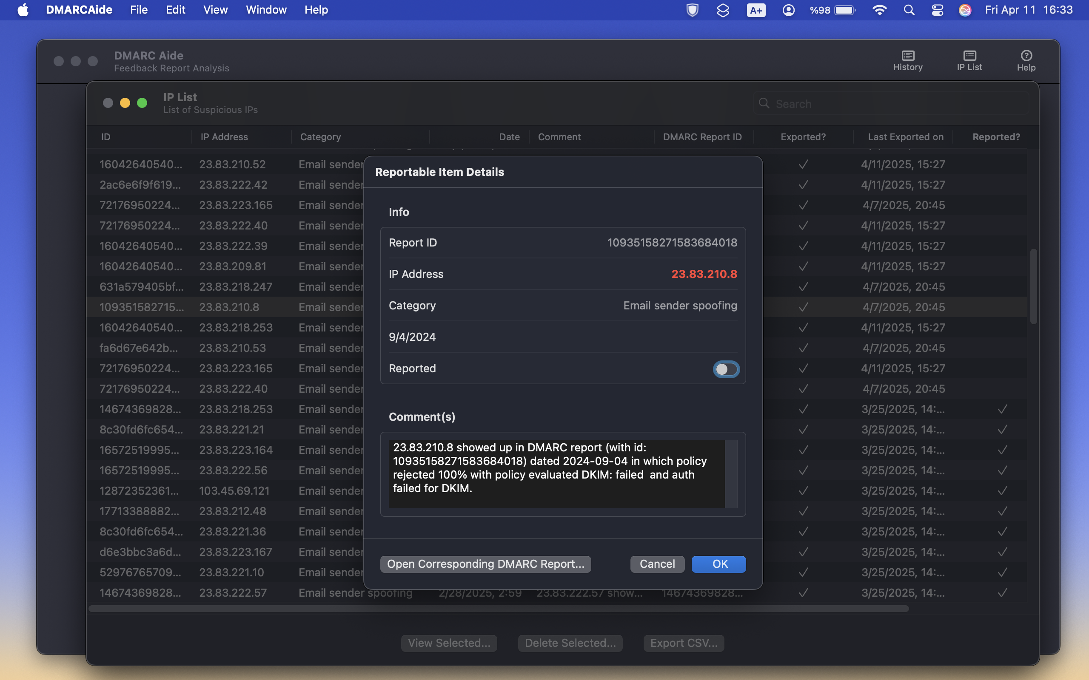Click the A+ input source icon
This screenshot has height=680, width=1089.
(756, 10)
